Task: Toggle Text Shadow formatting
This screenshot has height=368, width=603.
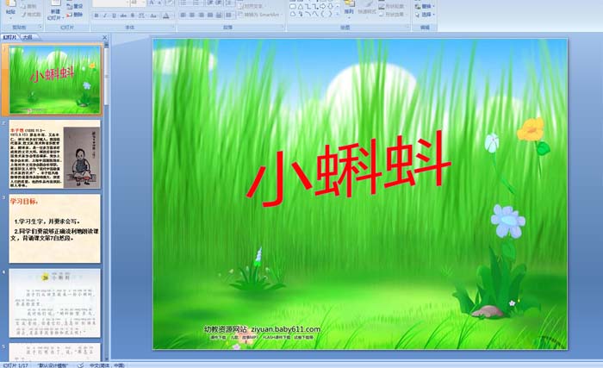Action: (x=133, y=16)
